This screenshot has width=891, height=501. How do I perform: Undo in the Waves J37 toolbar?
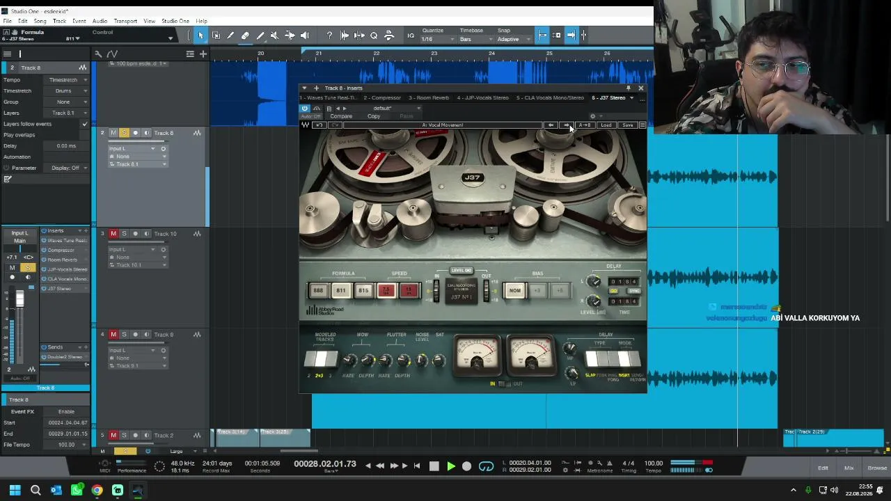[320, 125]
